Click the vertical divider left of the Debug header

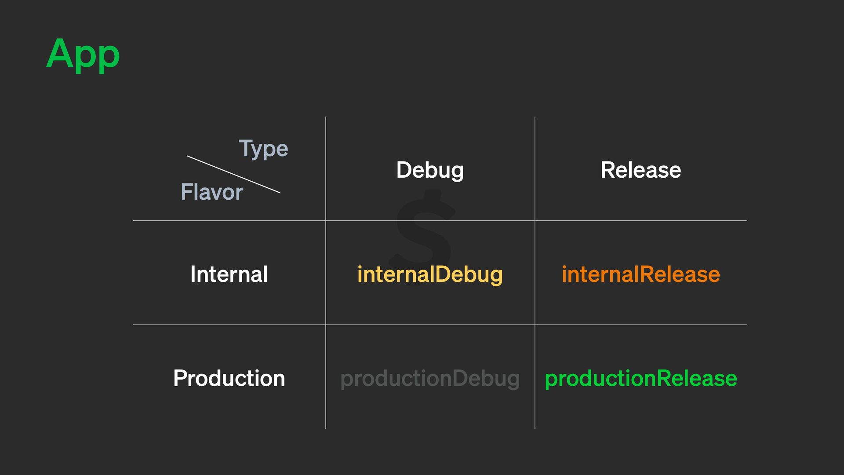coord(326,170)
